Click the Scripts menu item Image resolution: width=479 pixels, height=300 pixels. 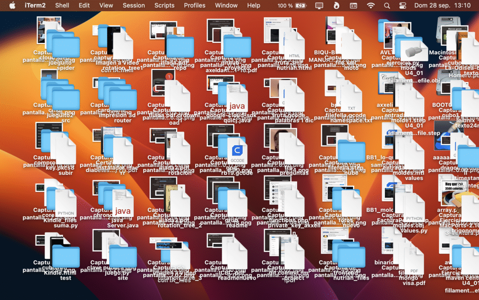tap(164, 6)
